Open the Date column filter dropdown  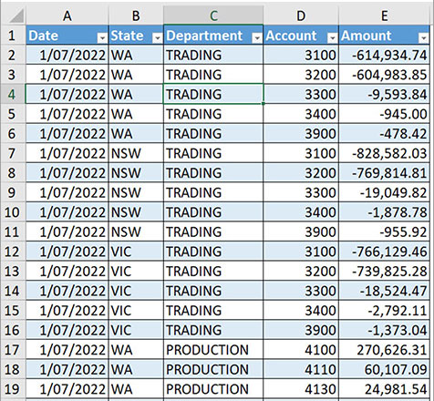click(102, 37)
